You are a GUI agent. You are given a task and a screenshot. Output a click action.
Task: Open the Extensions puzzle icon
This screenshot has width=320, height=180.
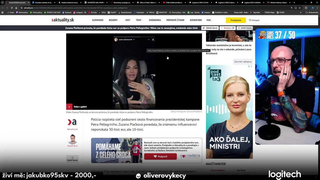point(306,8)
